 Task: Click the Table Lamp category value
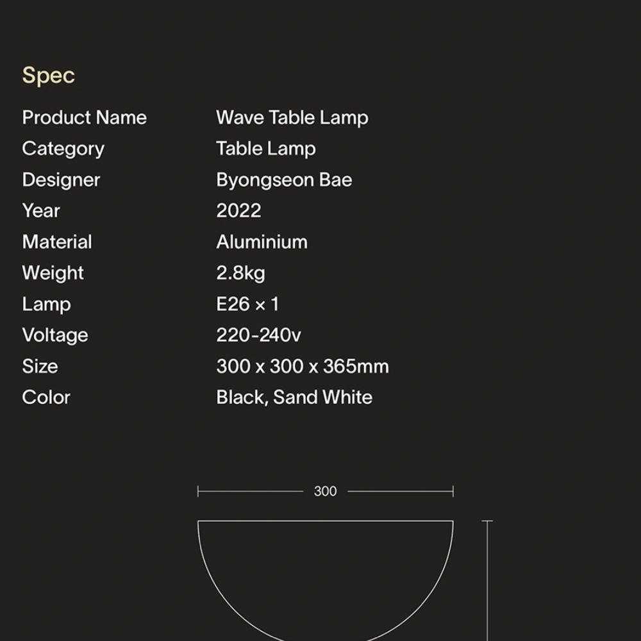265,149
